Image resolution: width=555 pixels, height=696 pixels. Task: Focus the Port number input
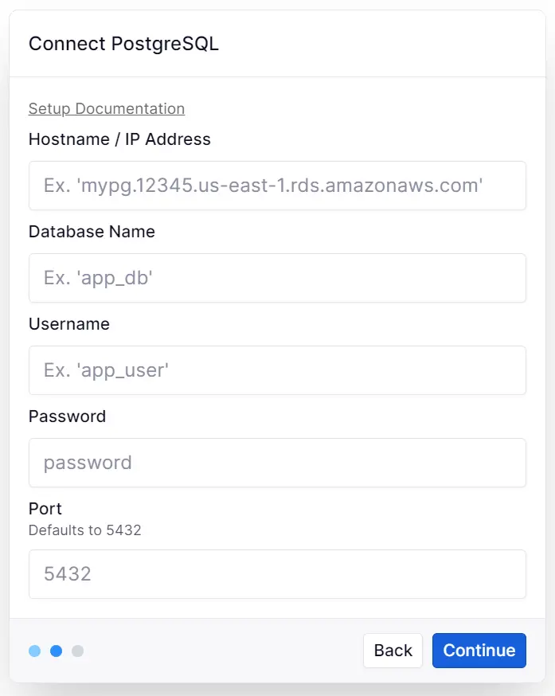(277, 574)
